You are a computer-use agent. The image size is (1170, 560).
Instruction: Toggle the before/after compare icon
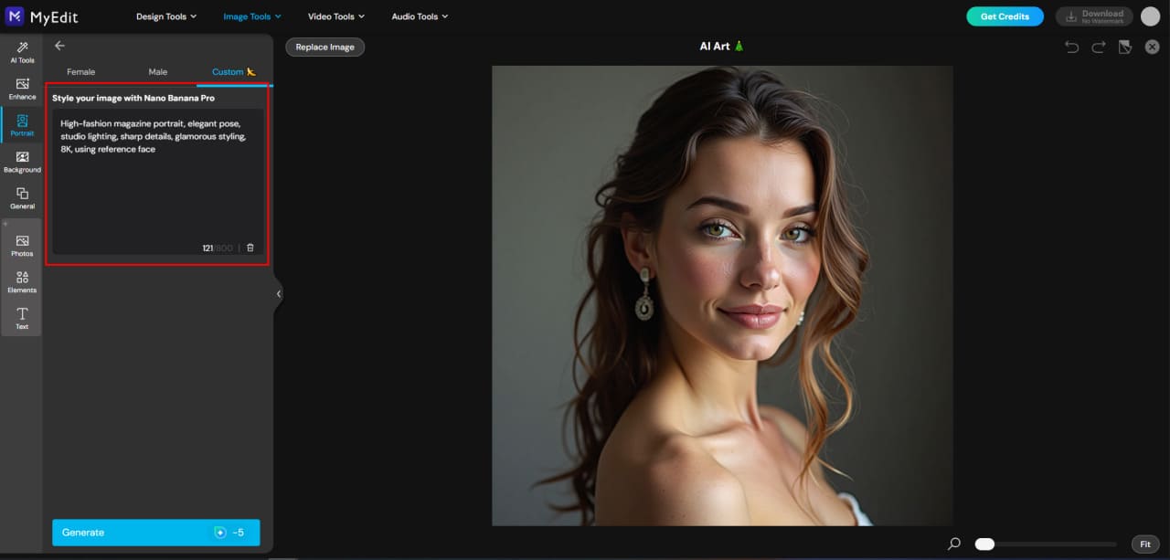coord(1125,47)
